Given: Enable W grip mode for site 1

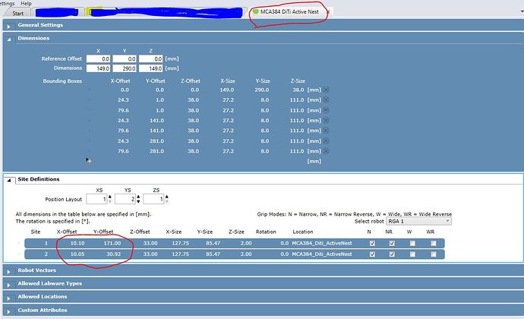Looking at the screenshot, I should tap(412, 244).
